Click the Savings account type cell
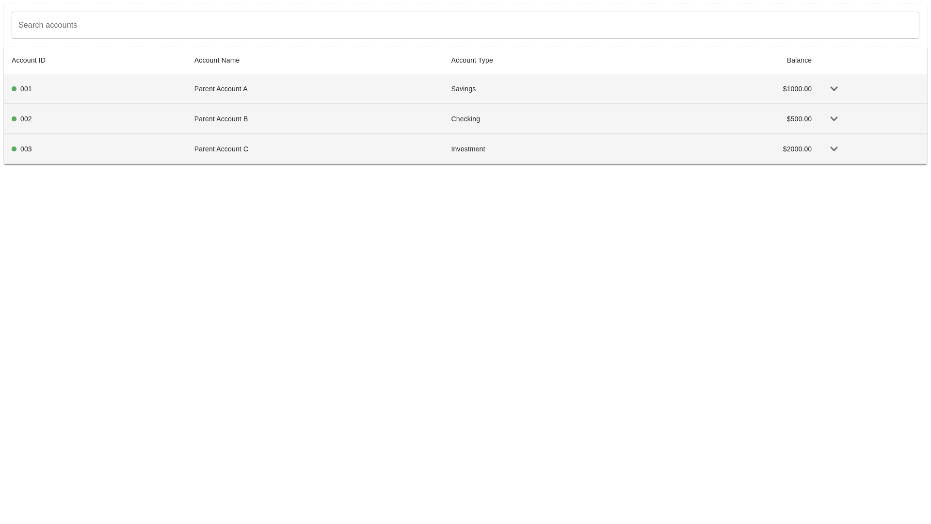931x524 pixels. (463, 89)
